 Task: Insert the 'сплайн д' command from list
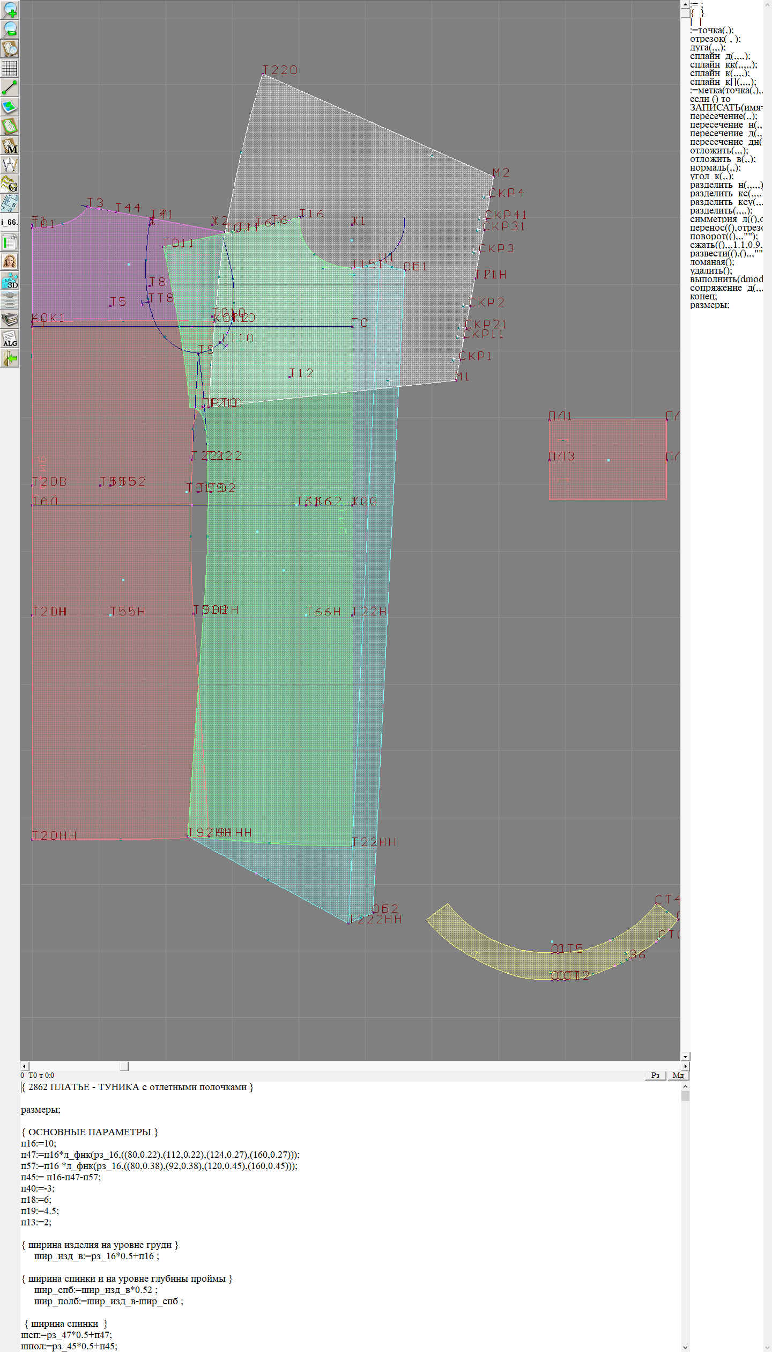(719, 56)
